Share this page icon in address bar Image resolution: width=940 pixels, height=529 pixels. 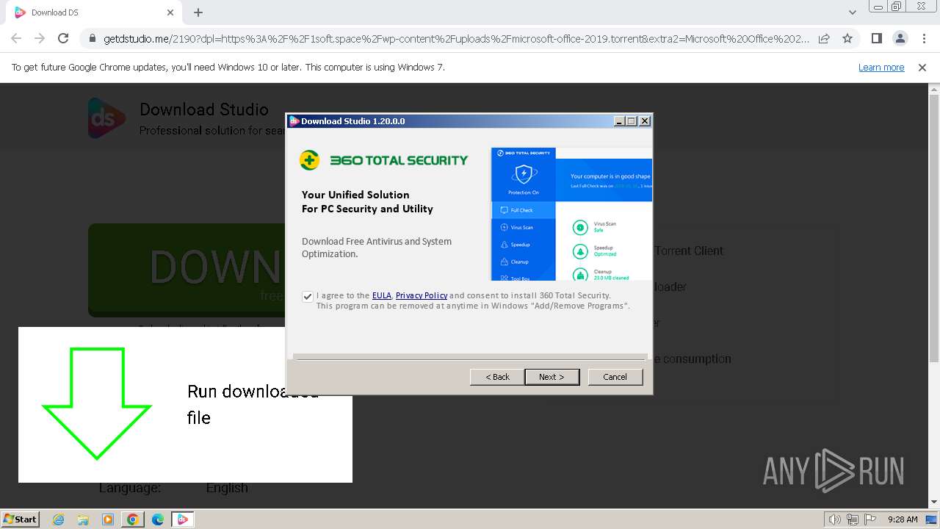pyautogui.click(x=824, y=38)
